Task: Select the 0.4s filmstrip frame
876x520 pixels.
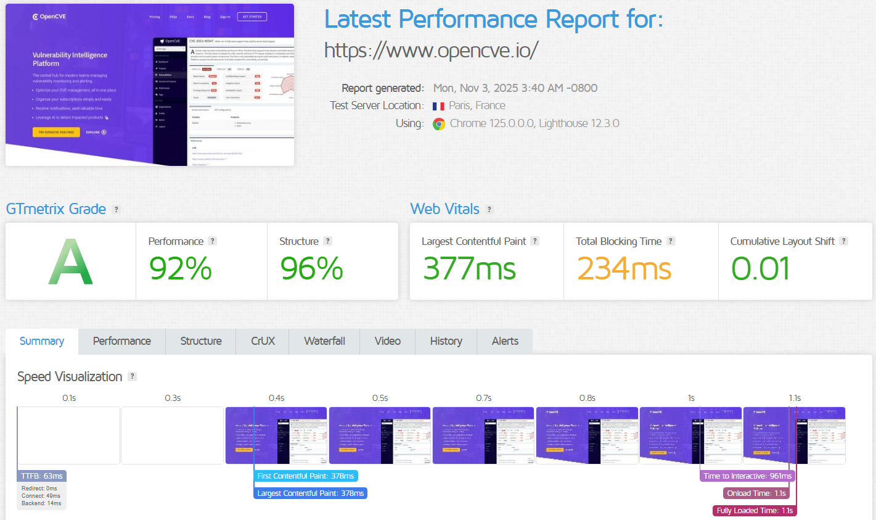Action: pos(276,435)
